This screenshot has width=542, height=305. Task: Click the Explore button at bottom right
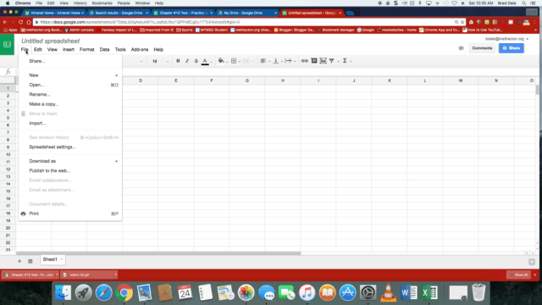(x=532, y=262)
